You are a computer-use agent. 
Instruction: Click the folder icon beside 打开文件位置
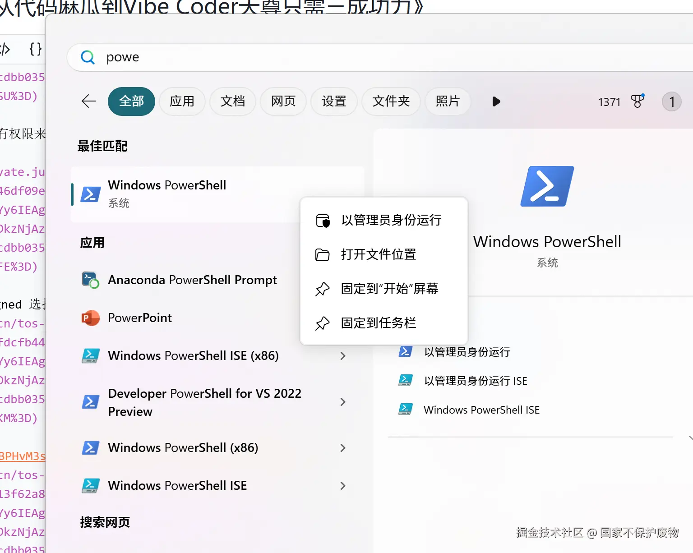[x=322, y=255]
